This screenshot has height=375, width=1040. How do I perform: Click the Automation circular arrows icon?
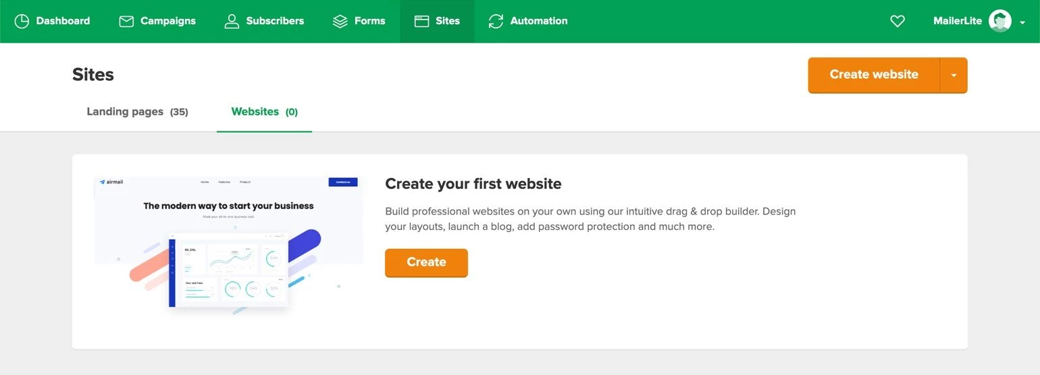coord(496,21)
